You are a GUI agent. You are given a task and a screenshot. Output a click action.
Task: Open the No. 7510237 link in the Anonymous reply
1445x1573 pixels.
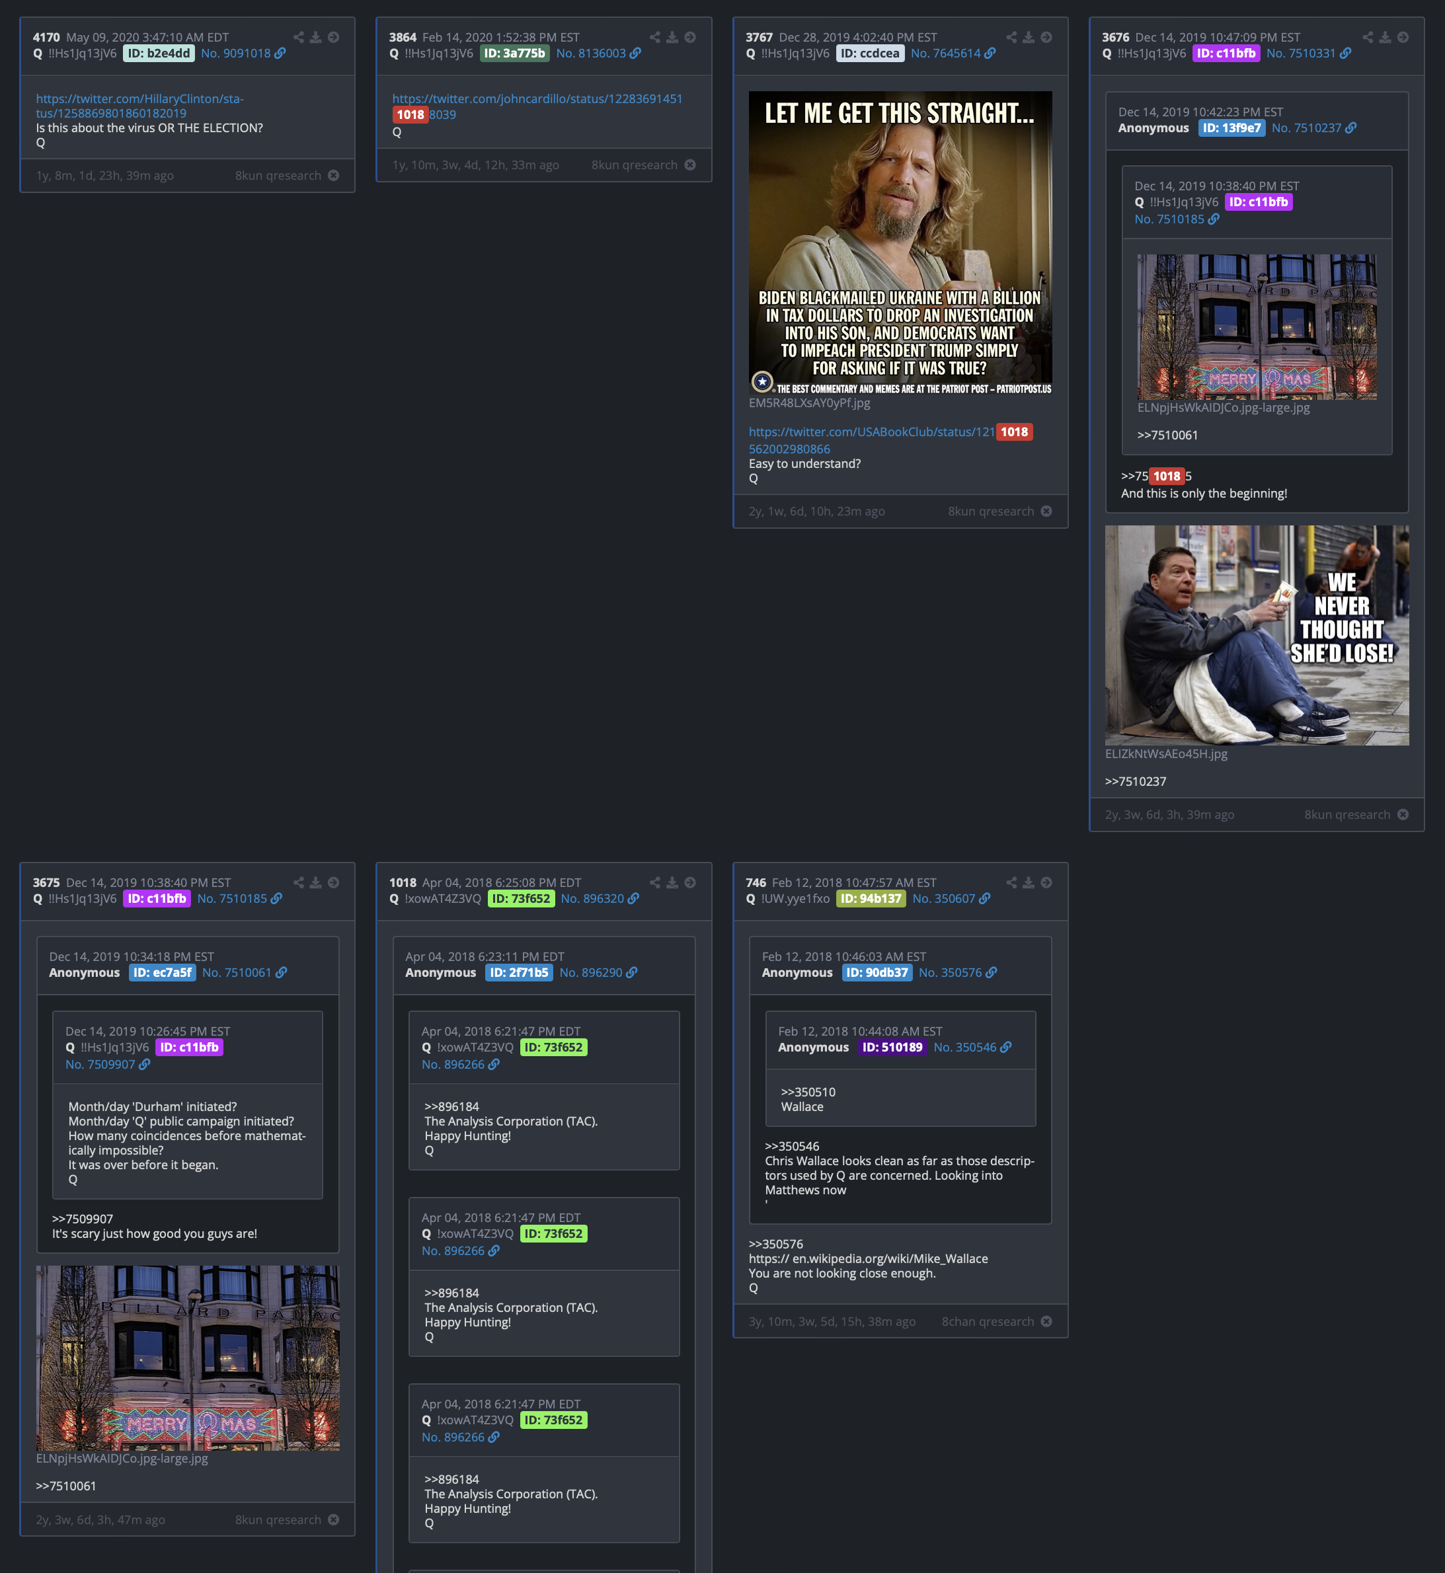(1307, 128)
